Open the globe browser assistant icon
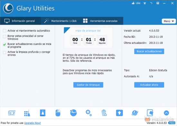The height and width of the screenshot is (126, 177). click(135, 113)
